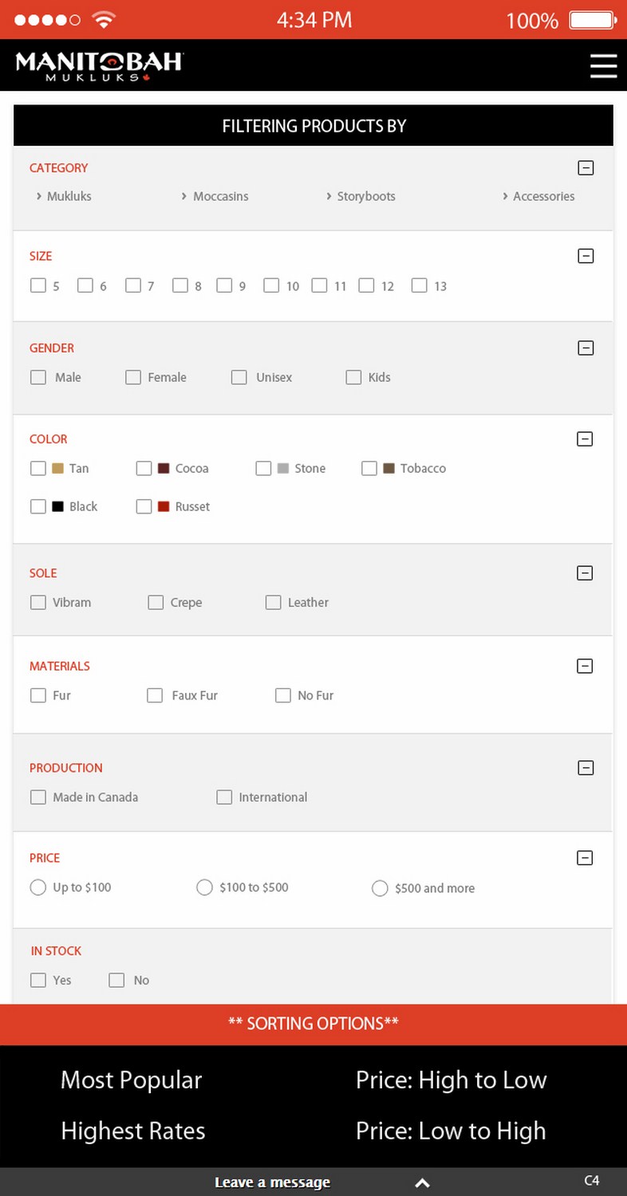Screen dimensions: 627x1196
Task: Sort by Price: Low to High
Action: pos(451,1131)
